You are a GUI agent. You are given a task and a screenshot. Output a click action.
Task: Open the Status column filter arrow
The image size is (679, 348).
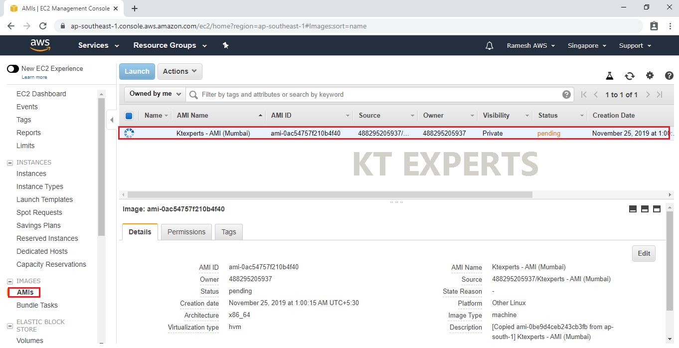click(x=582, y=116)
